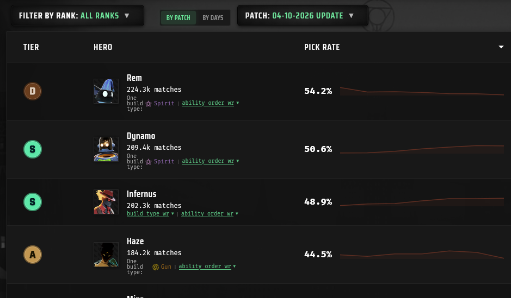Open the Infernus hero name
This screenshot has height=298, width=511.
tap(141, 194)
